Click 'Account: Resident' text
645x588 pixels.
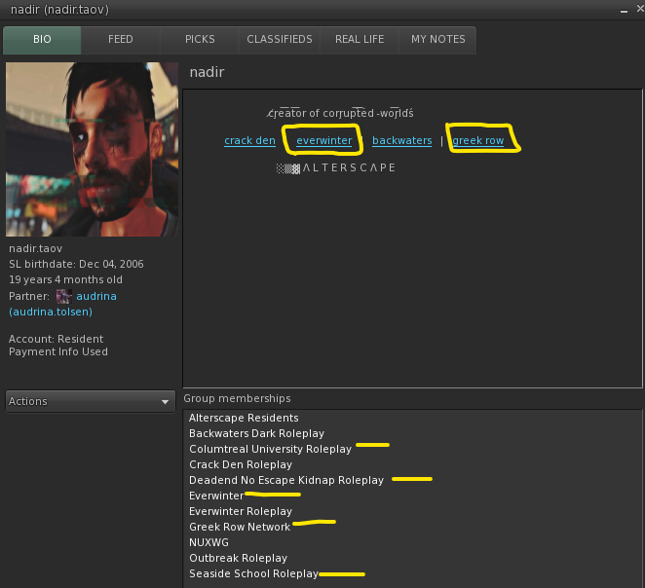point(56,339)
